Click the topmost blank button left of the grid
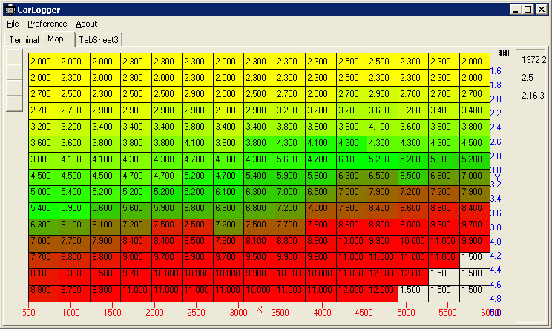Viewport: 552px width, 329px height. pyautogui.click(x=14, y=56)
